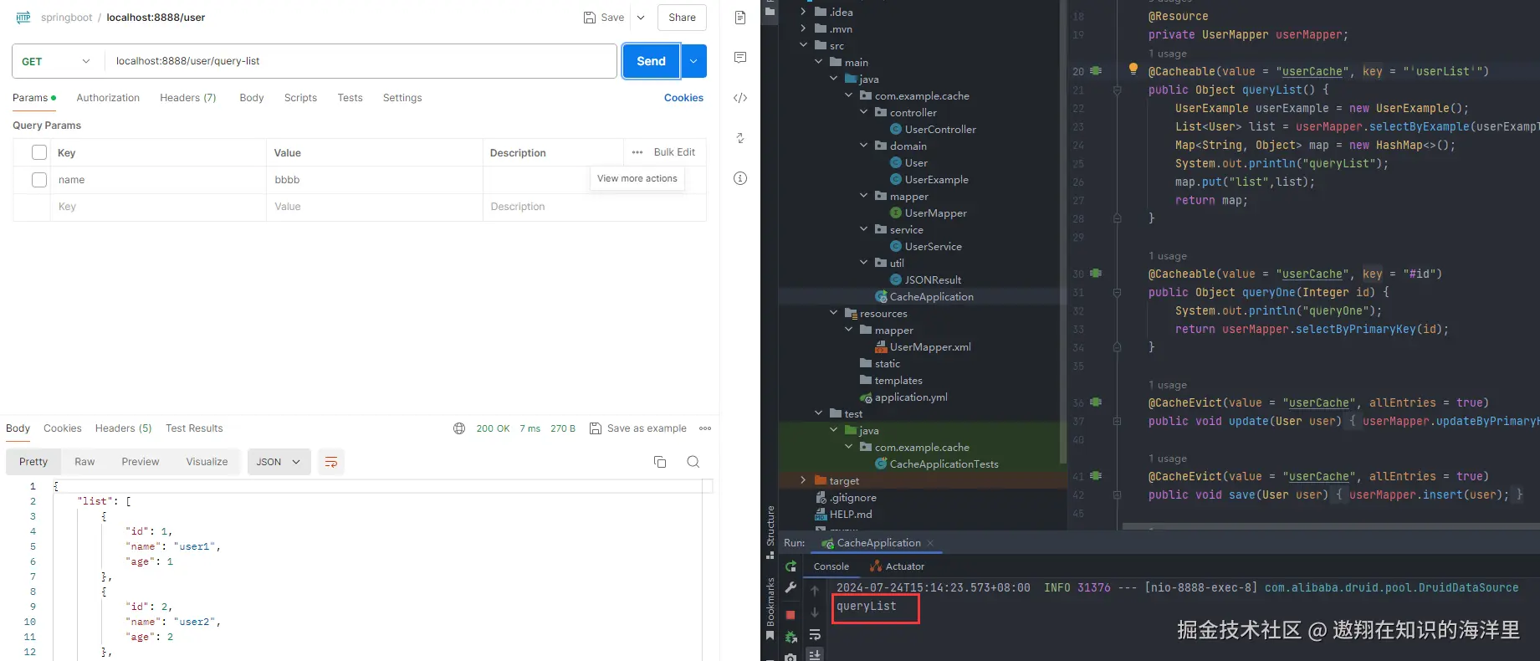Open the JSON format dropdown
This screenshot has height=661, width=1540.
[279, 462]
